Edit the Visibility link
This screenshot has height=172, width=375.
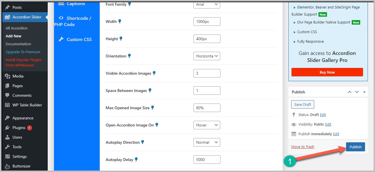pyautogui.click(x=328, y=124)
